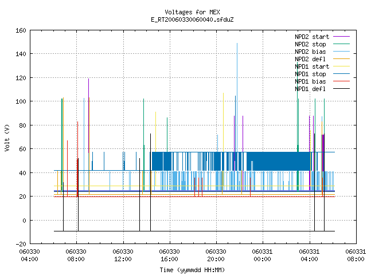Click the y-axis tick value 80
Screen dimensions: 367x275
pos(22,125)
